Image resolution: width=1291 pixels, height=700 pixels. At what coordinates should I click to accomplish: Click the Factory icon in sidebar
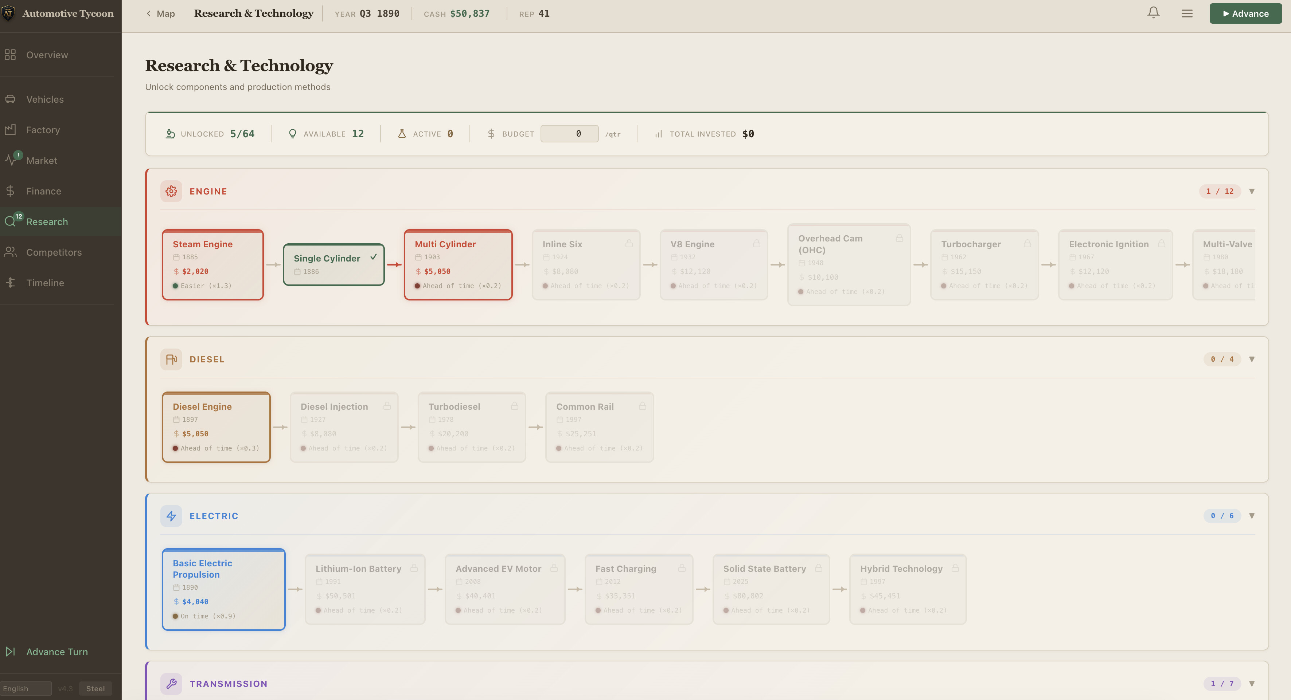pos(11,130)
